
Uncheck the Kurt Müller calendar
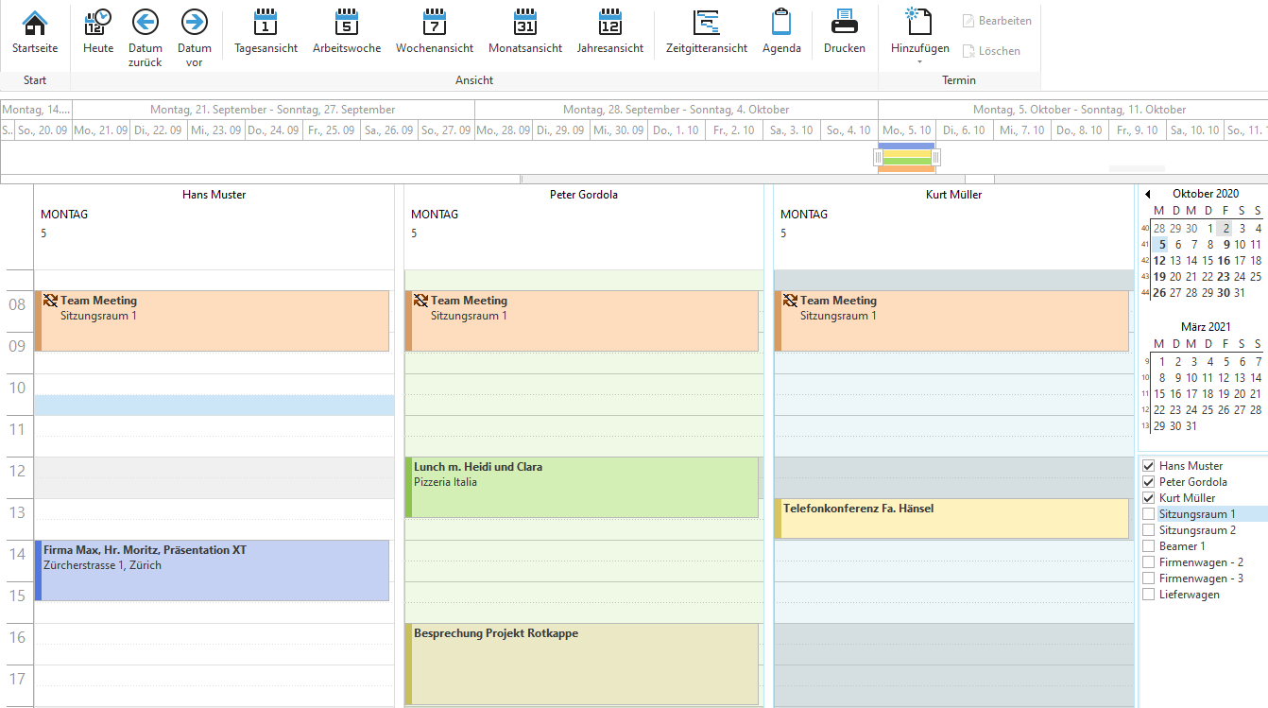[1148, 497]
